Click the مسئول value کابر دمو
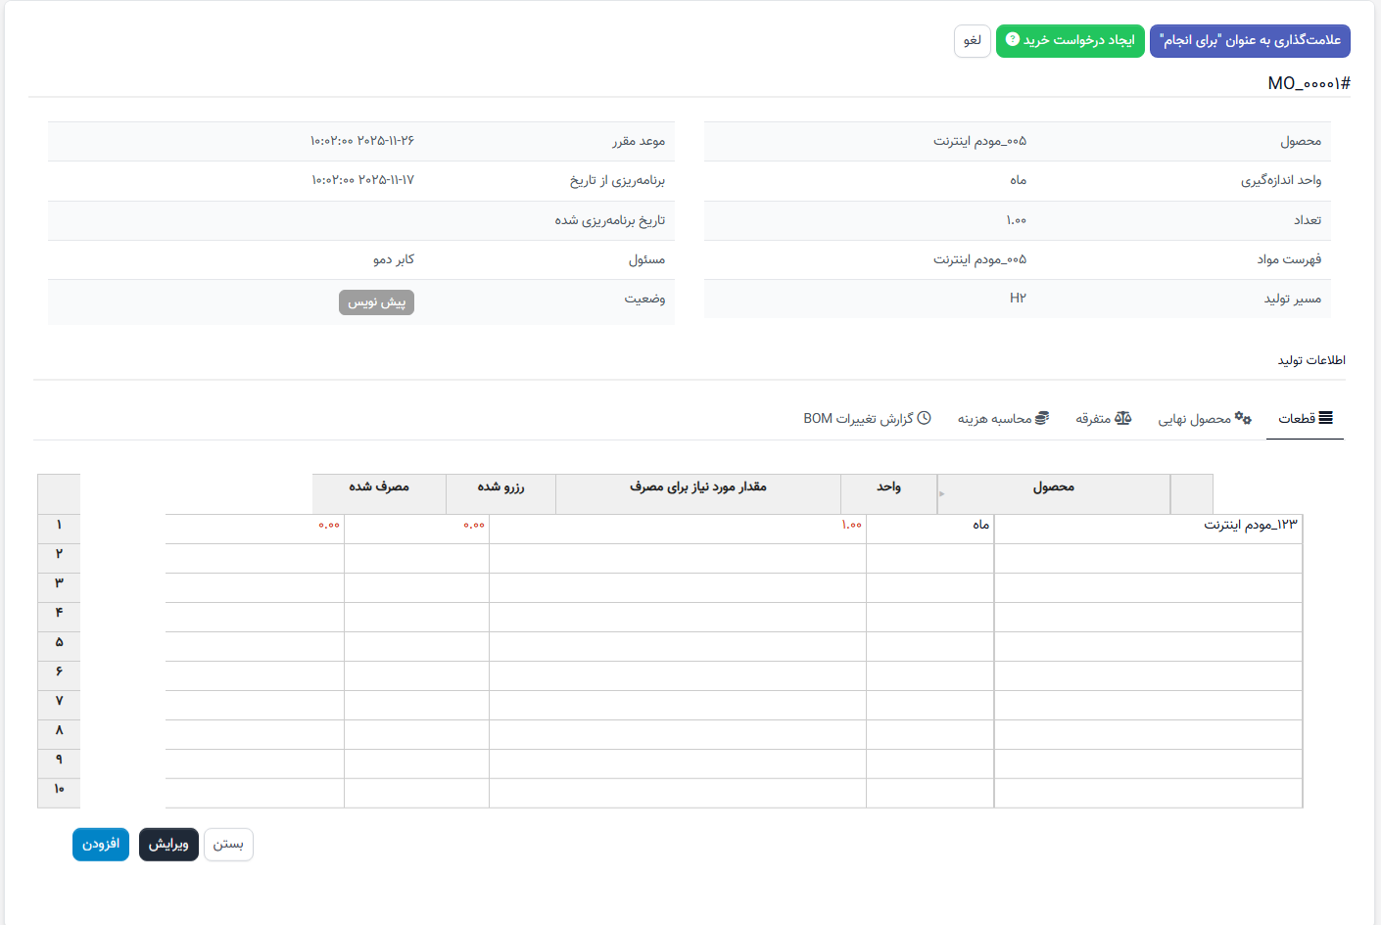This screenshot has width=1381, height=925. (x=394, y=259)
